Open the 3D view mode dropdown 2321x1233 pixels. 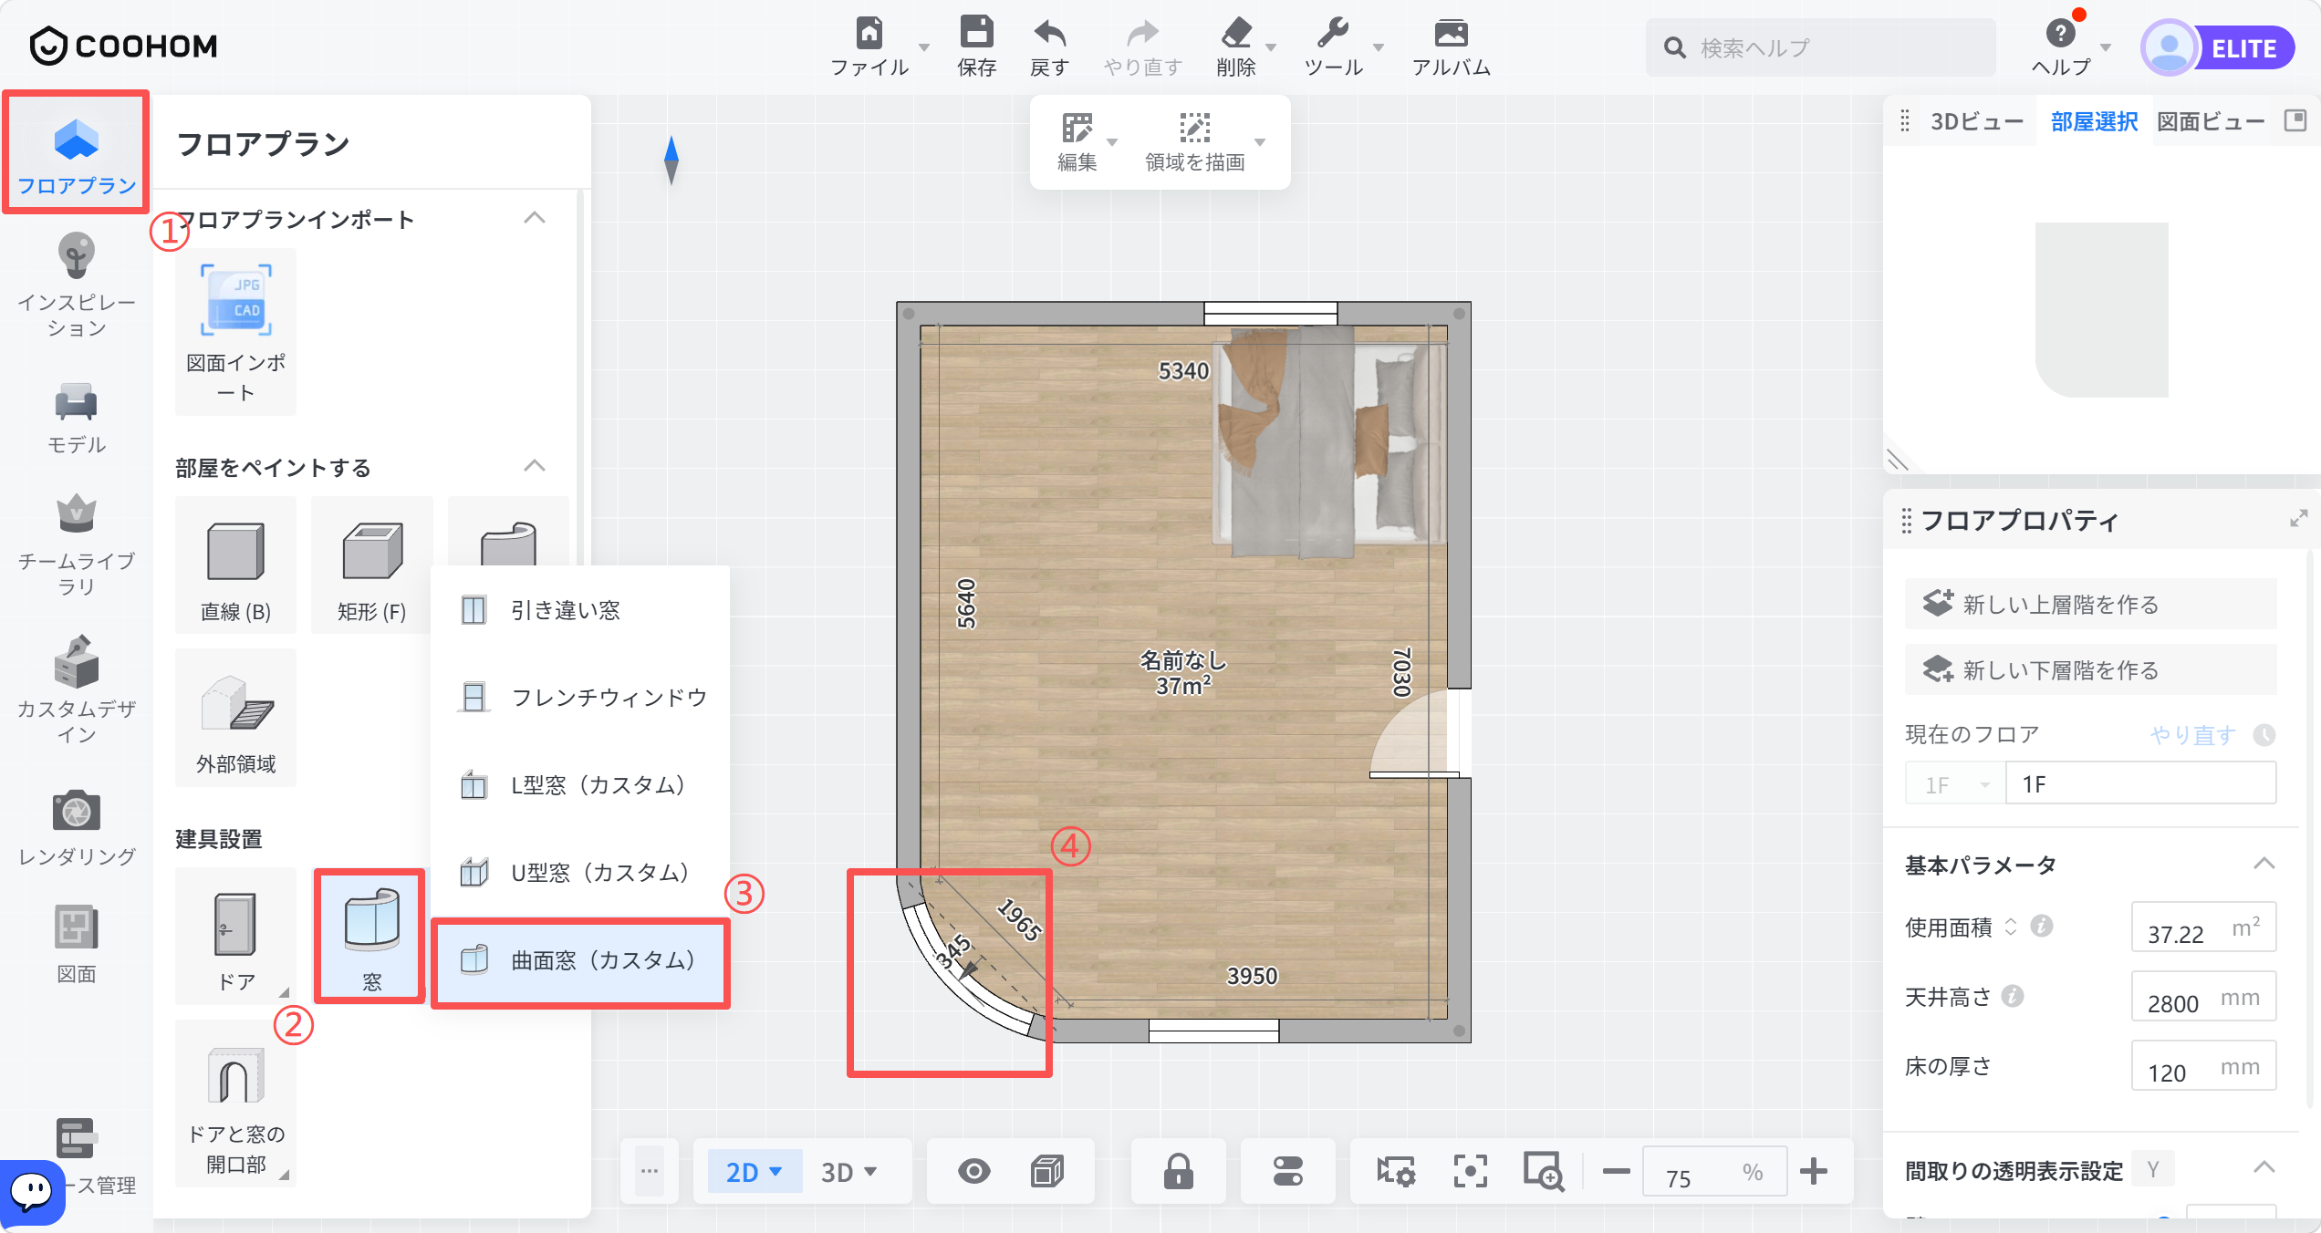[x=848, y=1171]
